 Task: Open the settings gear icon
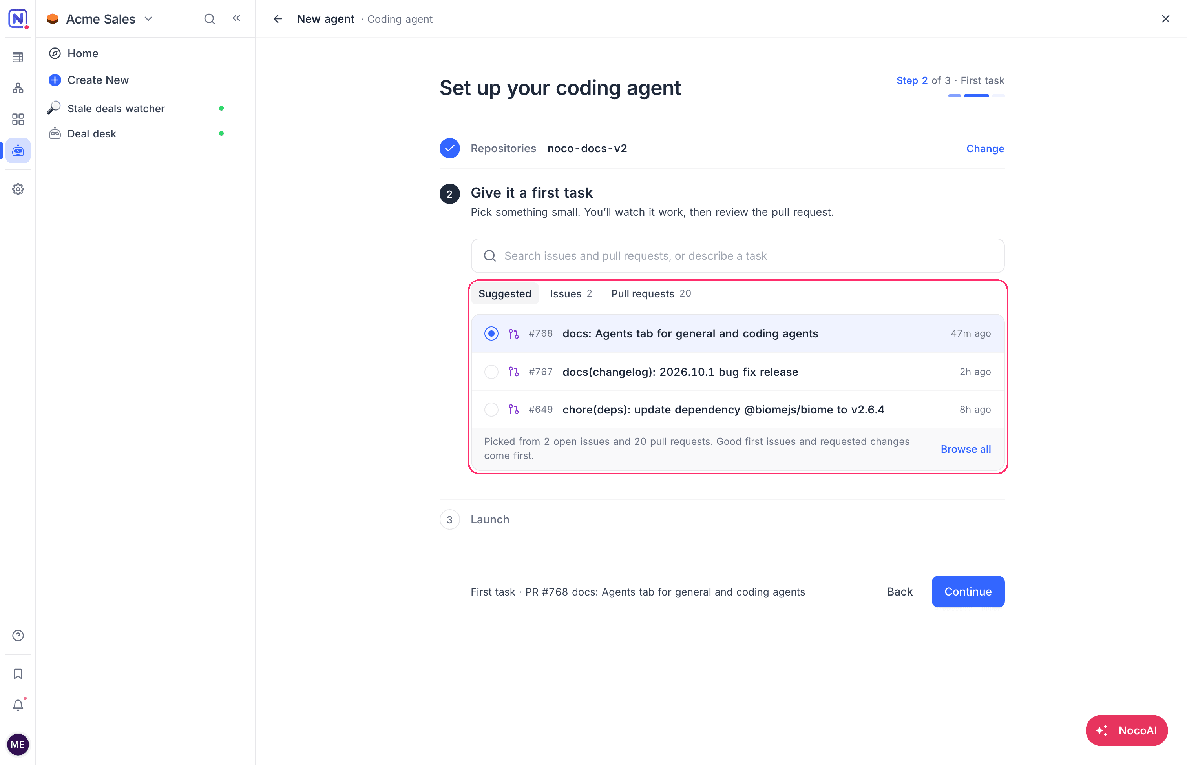point(18,189)
